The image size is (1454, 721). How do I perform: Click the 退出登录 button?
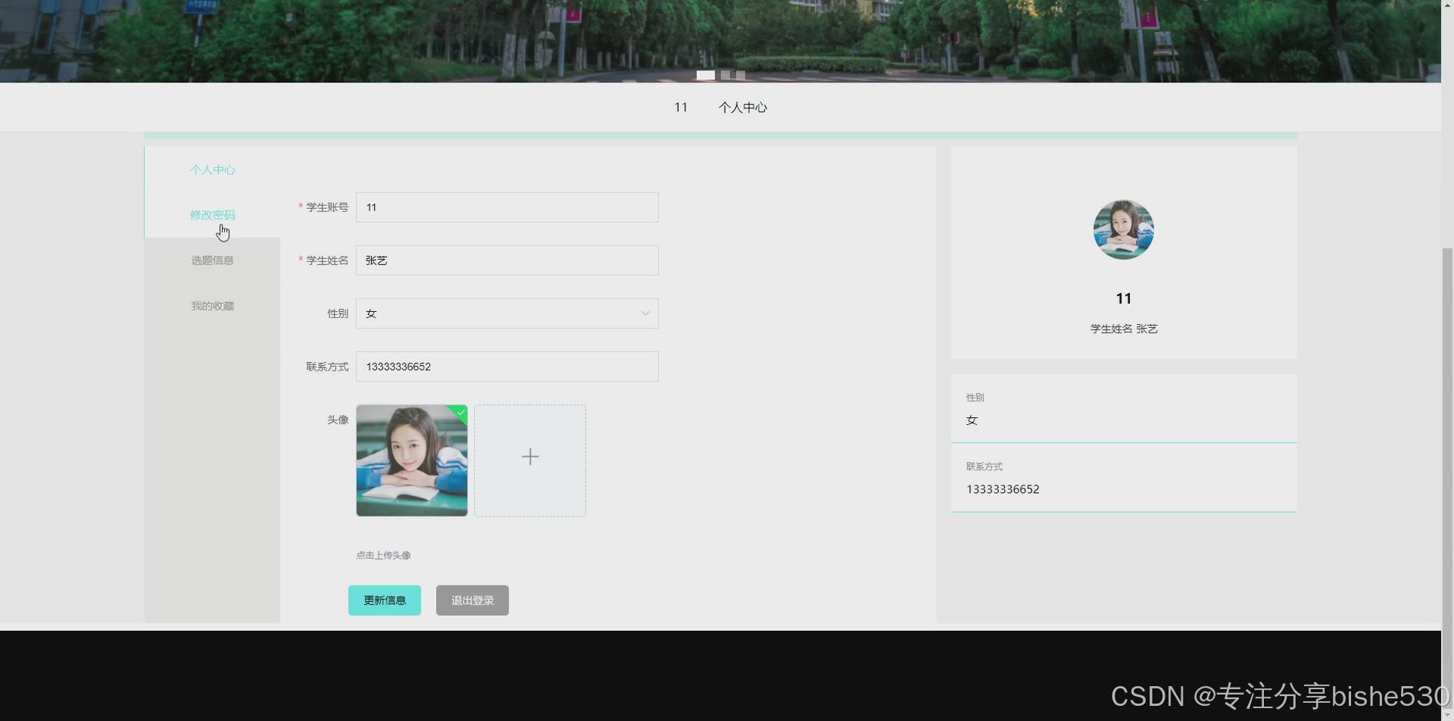(473, 601)
